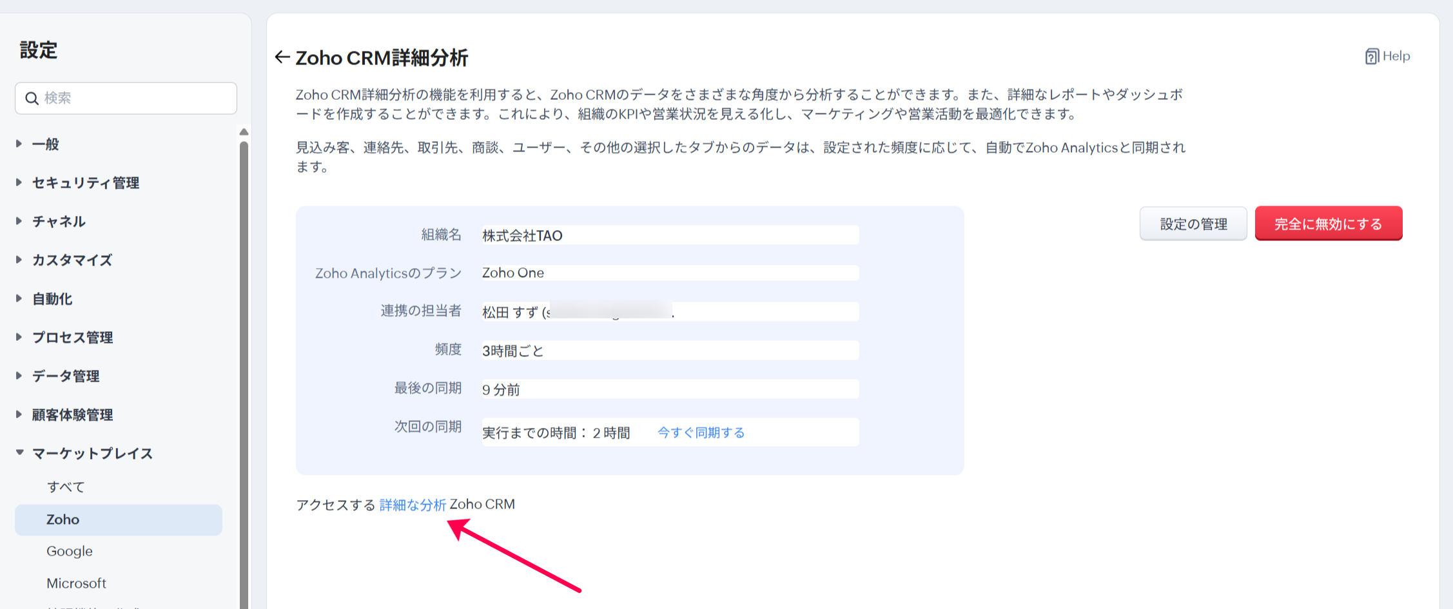Image resolution: width=1453 pixels, height=609 pixels.
Task: Expand the セキュリティ管理 section
Action: coord(85,183)
